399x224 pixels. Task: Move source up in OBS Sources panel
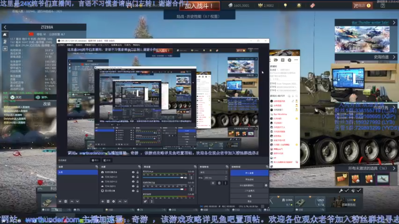click(120, 202)
